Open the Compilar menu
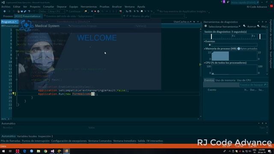Viewport: 274px width, 154px height. point(48,7)
